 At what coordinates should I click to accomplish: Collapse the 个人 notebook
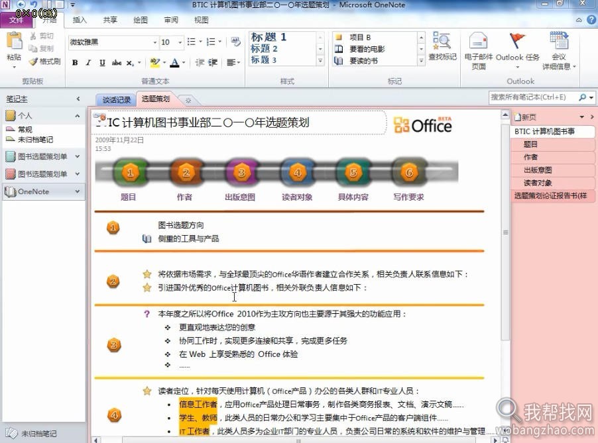(x=78, y=116)
